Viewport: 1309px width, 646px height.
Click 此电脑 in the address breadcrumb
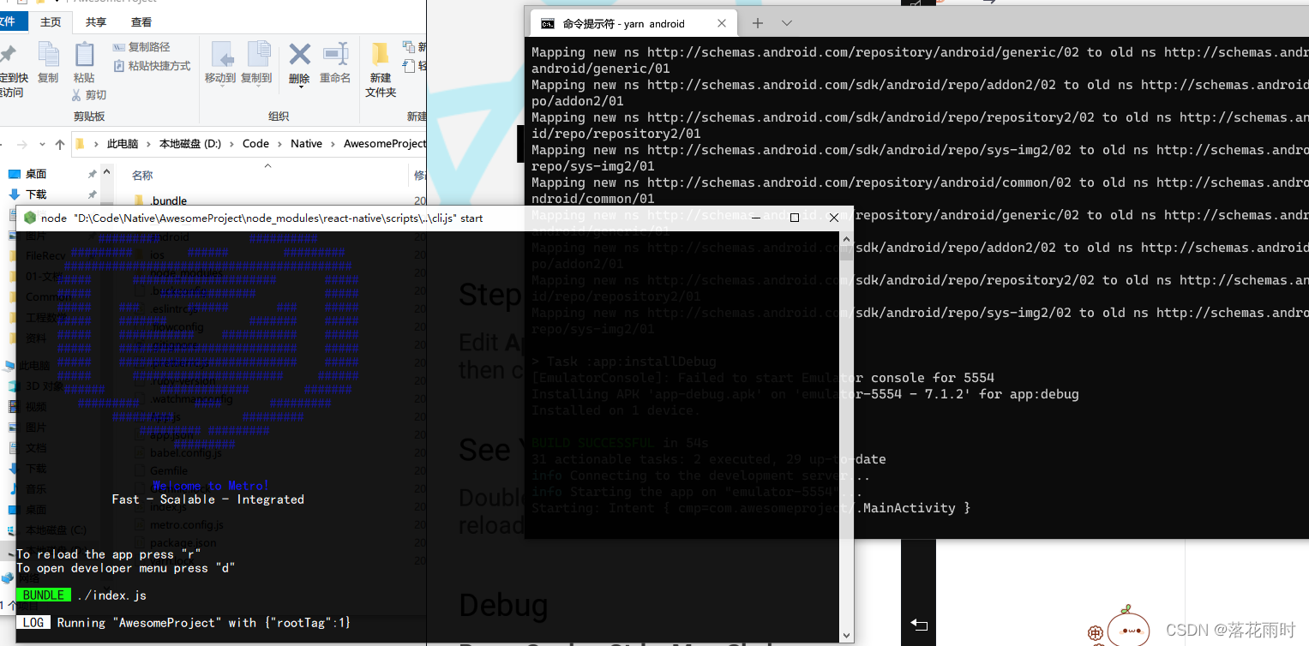point(123,144)
